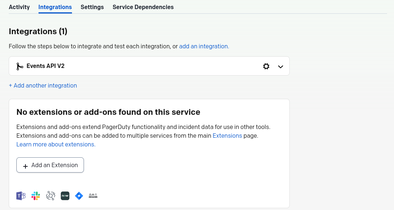This screenshot has height=210, width=394.
Task: Click the Events API V2 integration title
Action: tap(45, 66)
